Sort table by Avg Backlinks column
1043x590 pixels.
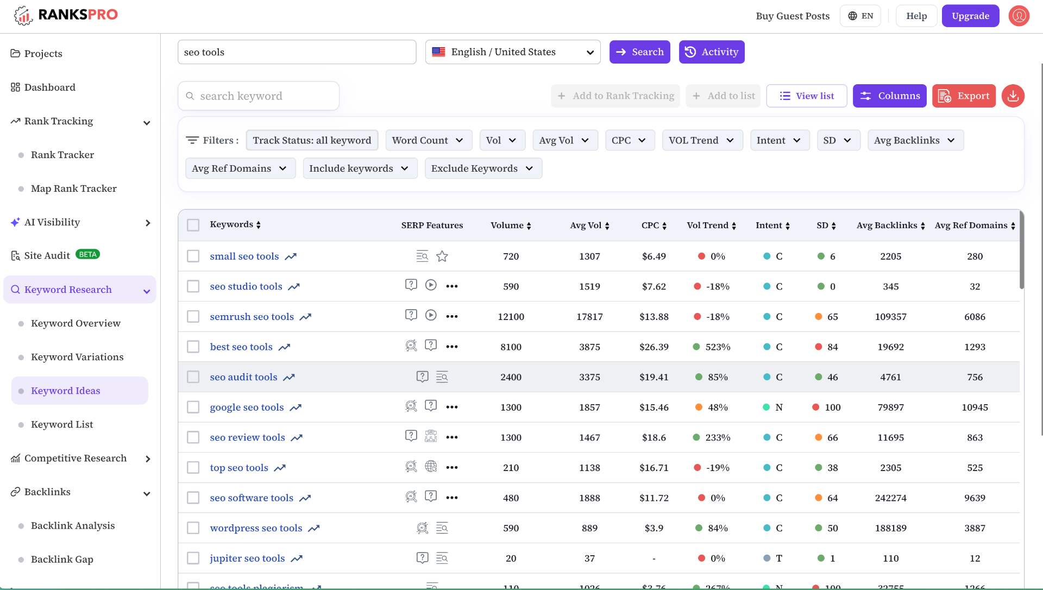[x=923, y=225]
